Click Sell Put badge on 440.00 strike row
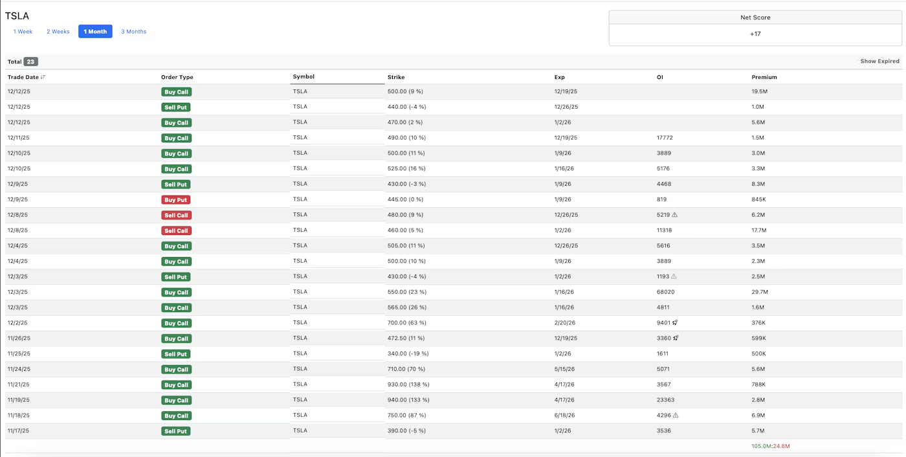906x457 pixels. (176, 107)
